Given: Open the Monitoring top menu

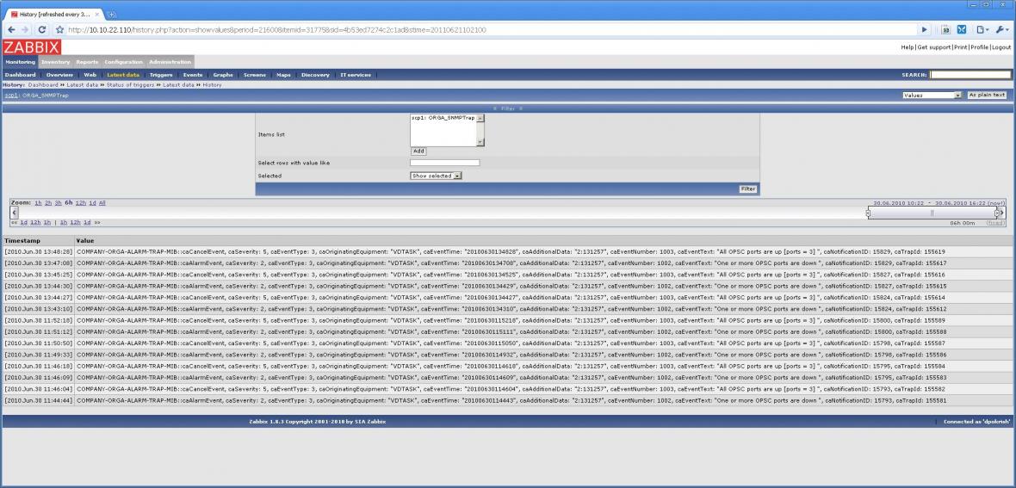Looking at the screenshot, I should [x=20, y=62].
